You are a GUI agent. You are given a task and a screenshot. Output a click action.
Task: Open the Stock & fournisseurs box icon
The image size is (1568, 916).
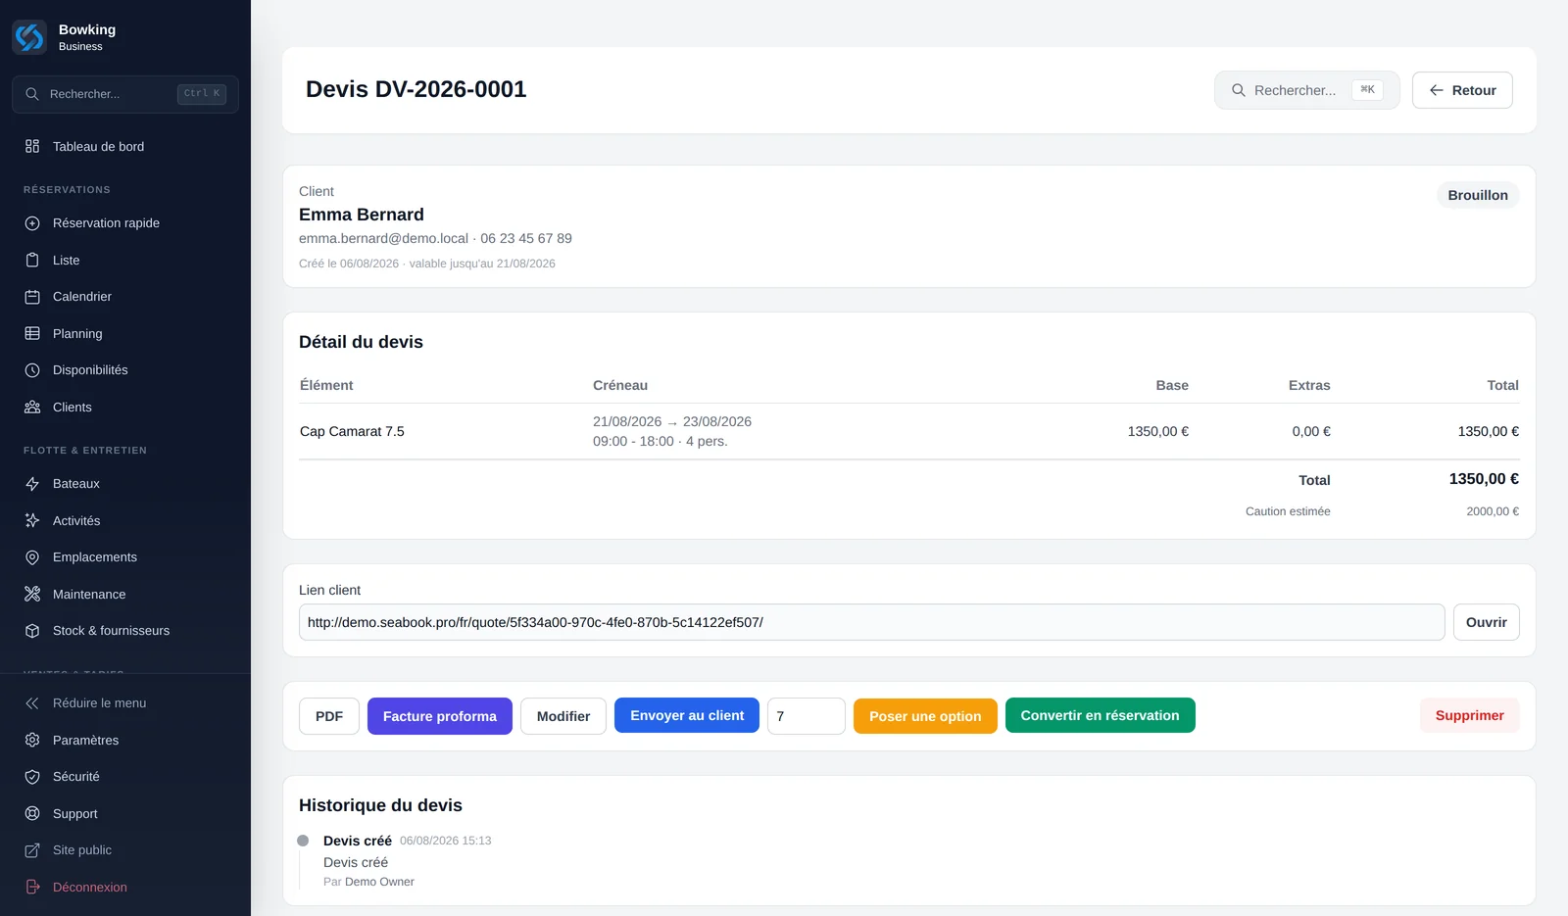pos(32,631)
